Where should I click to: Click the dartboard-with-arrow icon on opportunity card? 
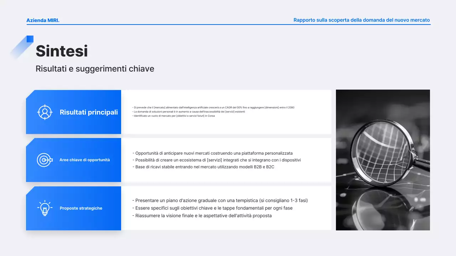44,160
